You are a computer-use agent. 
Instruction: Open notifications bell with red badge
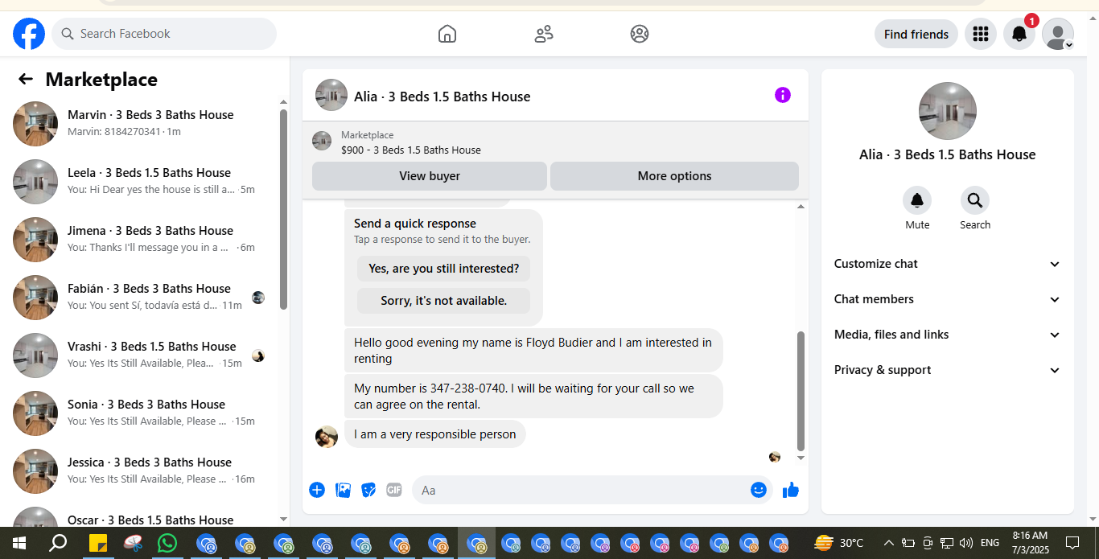point(1019,34)
